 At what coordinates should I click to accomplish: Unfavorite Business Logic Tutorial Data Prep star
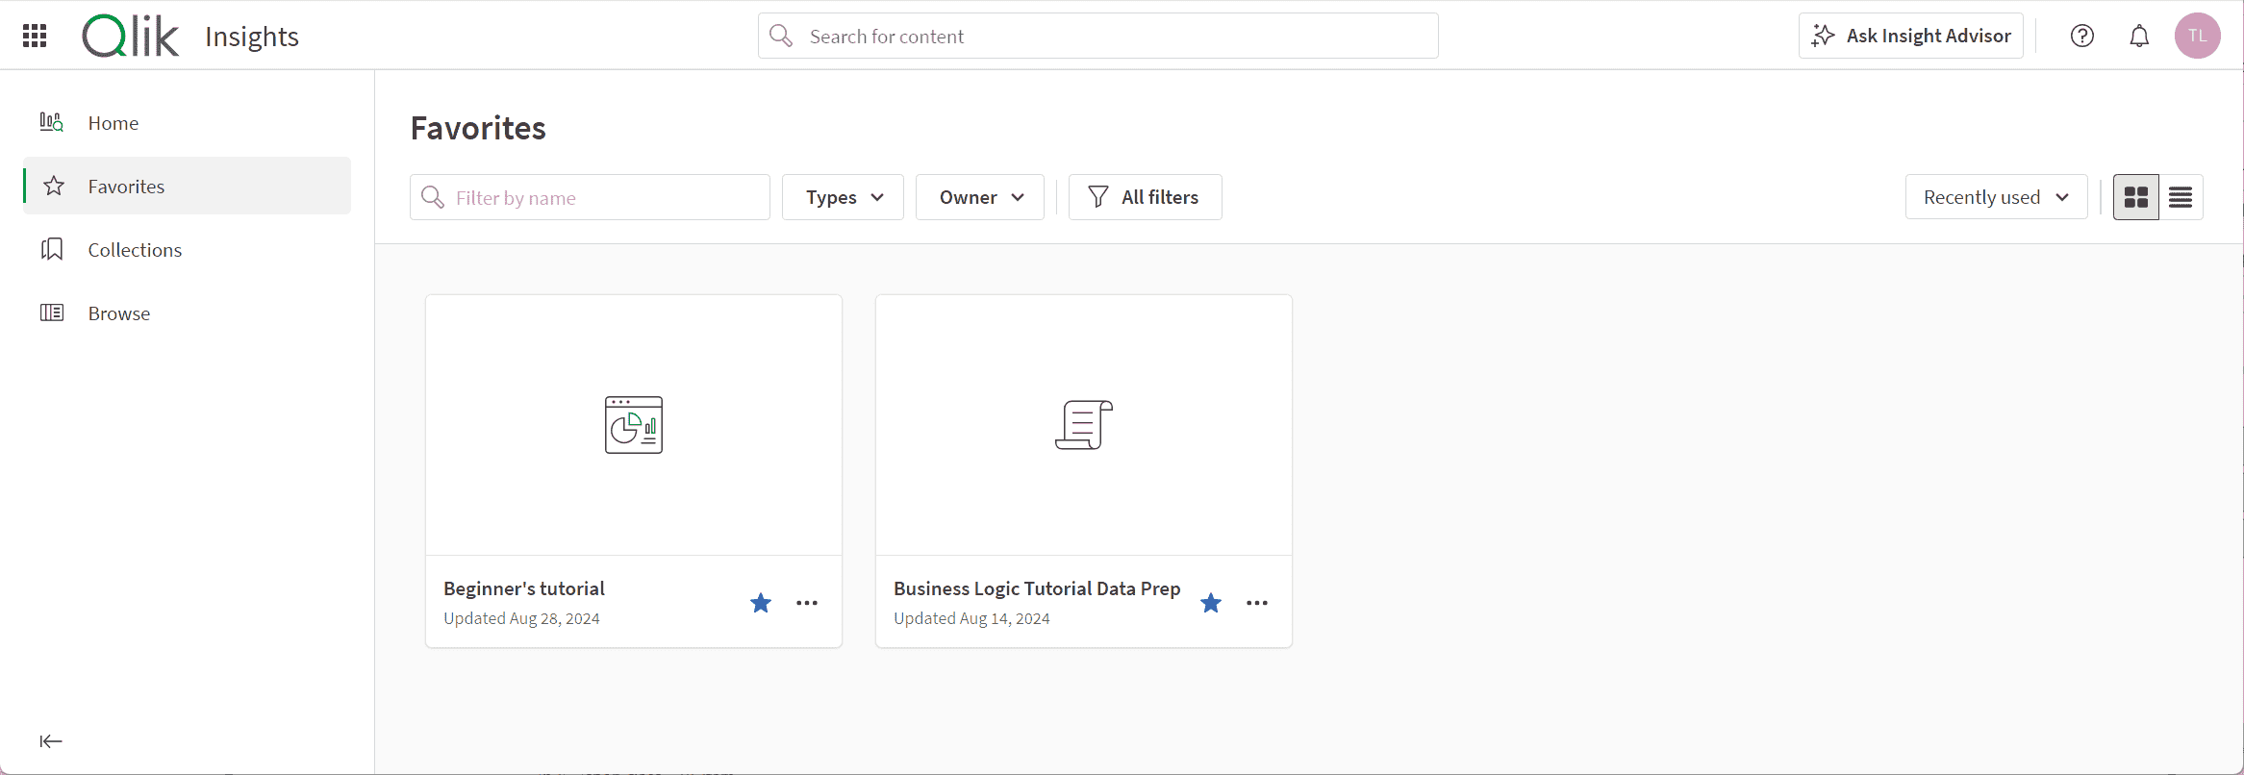[x=1210, y=603]
